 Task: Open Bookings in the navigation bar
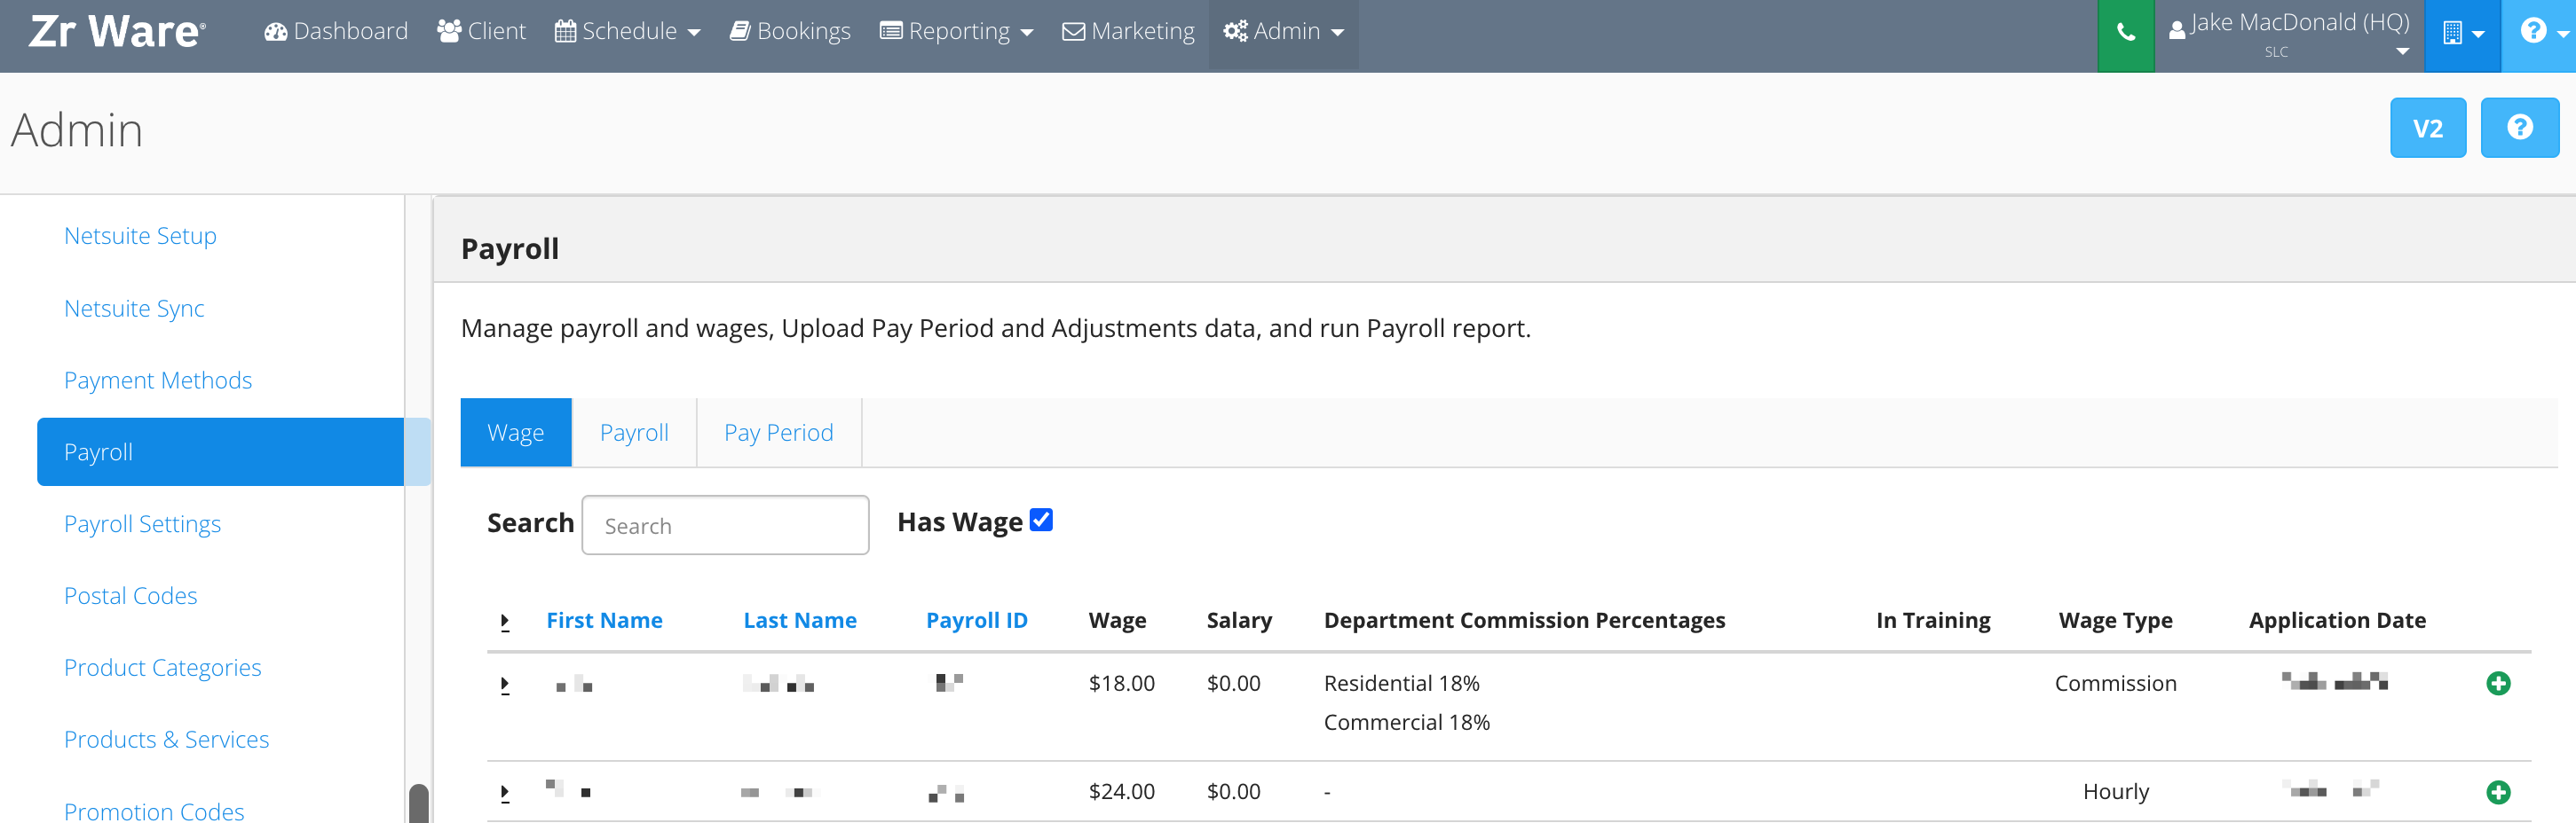(790, 32)
